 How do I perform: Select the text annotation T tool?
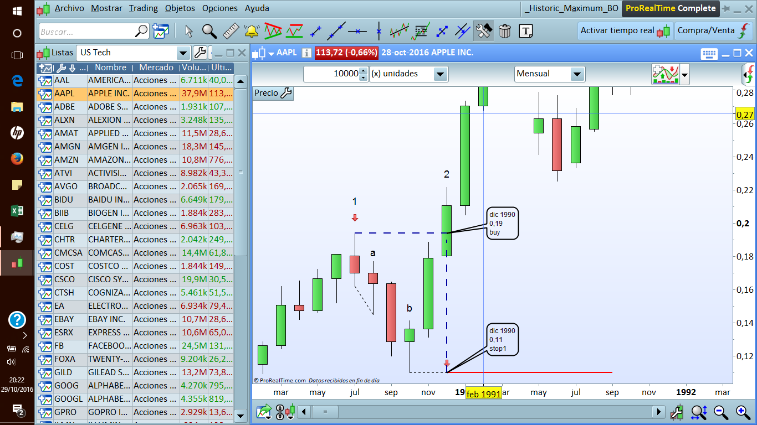[526, 31]
